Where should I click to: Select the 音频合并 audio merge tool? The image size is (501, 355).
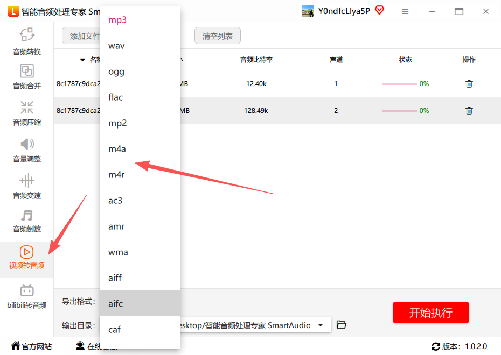click(x=27, y=77)
